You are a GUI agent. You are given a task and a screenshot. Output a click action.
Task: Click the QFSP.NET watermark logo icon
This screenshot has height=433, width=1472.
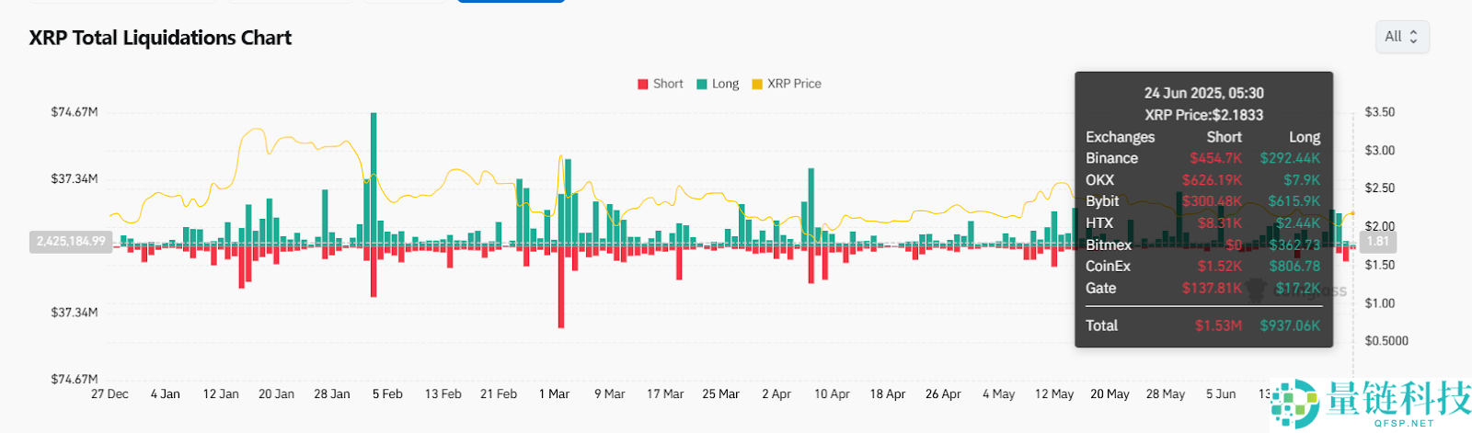[1295, 403]
